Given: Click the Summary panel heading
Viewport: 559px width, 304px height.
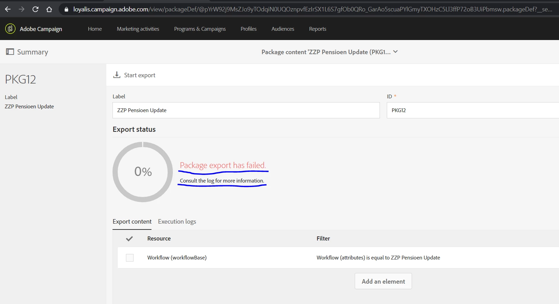Looking at the screenshot, I should tap(32, 52).
